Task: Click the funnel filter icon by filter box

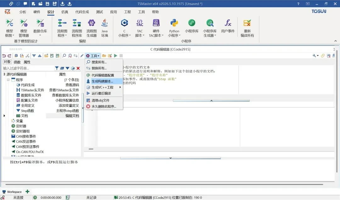Action: coord(57,68)
